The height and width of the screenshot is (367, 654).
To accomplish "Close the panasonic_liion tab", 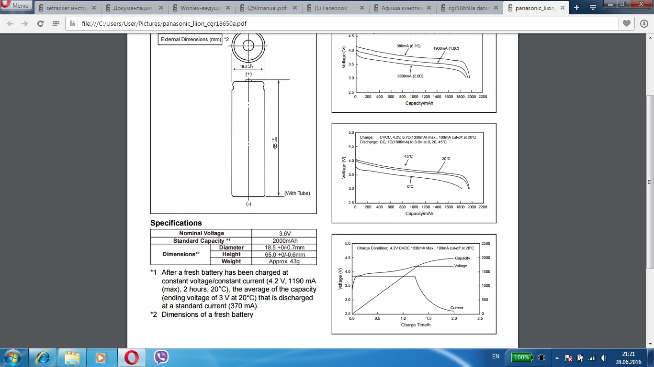I will point(562,8).
